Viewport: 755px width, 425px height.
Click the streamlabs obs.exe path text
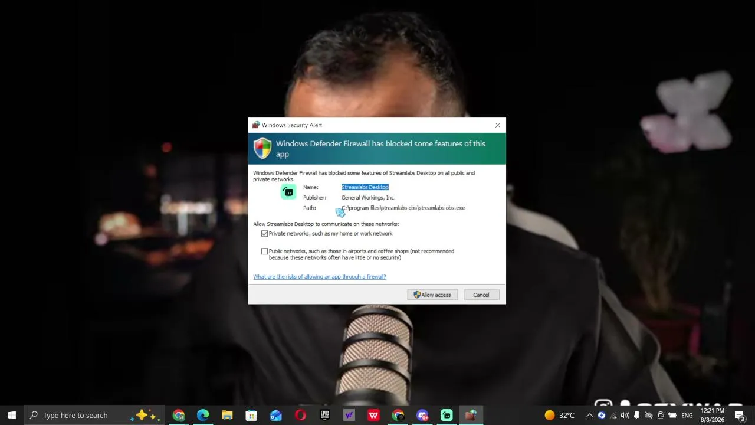pyautogui.click(x=403, y=208)
